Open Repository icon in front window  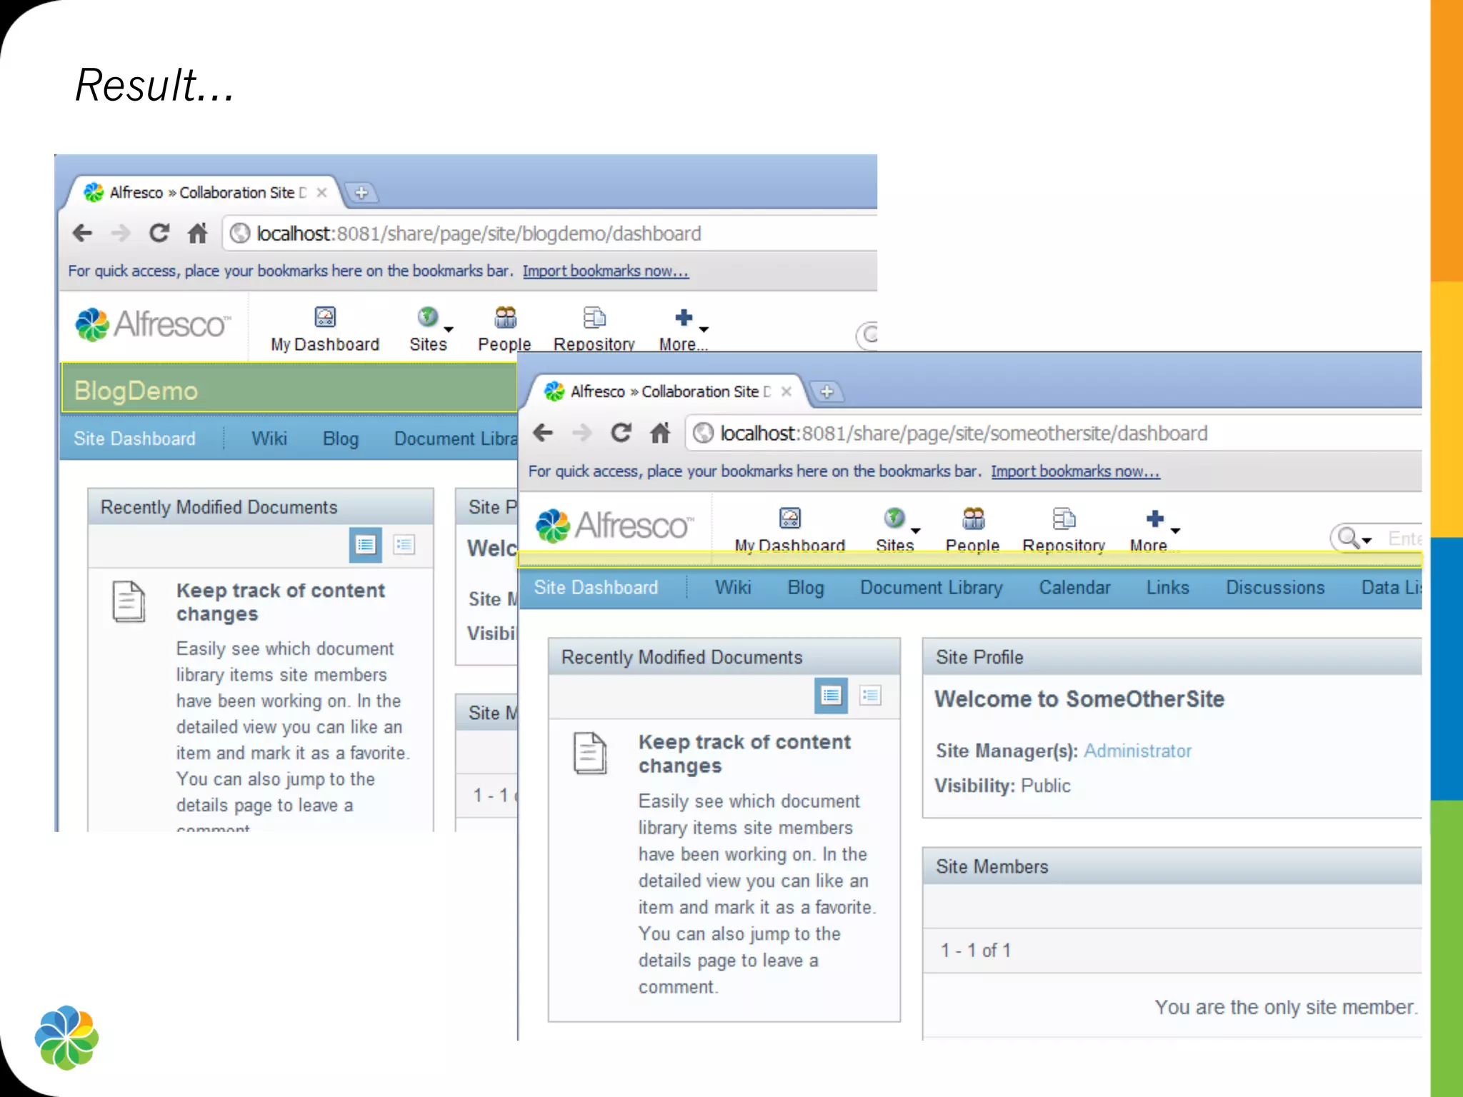[1064, 518]
